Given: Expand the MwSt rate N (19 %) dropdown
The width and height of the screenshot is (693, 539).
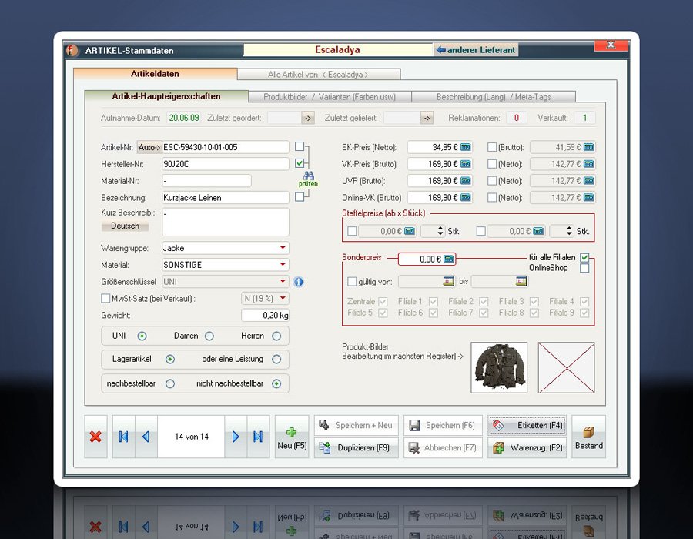Looking at the screenshot, I should point(283,299).
